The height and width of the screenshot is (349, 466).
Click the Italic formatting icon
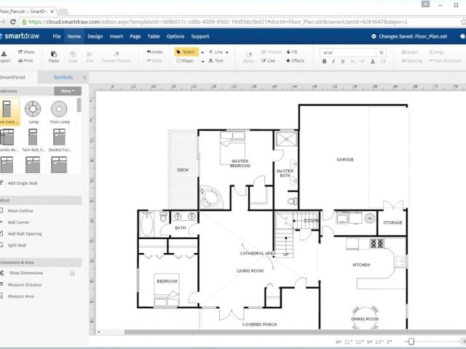pos(333,62)
